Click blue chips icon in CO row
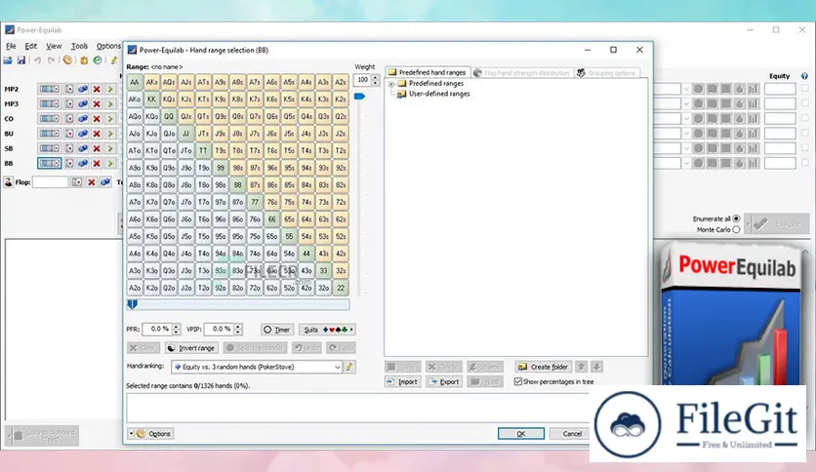This screenshot has height=472, width=816. (x=83, y=119)
